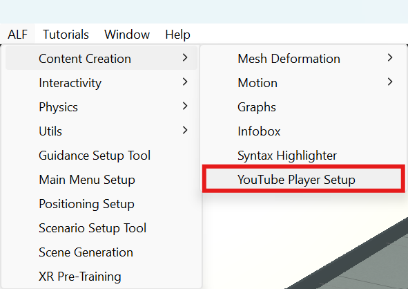This screenshot has height=289, width=408.
Task: Expand Mesh Deformation submenu
Action: (x=303, y=58)
